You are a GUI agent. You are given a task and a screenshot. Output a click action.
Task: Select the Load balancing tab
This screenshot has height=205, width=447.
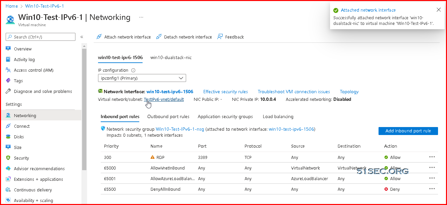pyautogui.click(x=278, y=116)
